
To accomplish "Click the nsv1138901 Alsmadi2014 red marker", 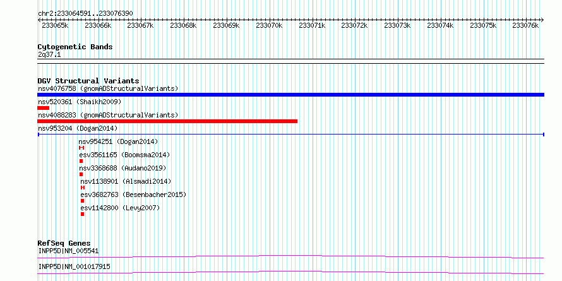I will click(83, 188).
